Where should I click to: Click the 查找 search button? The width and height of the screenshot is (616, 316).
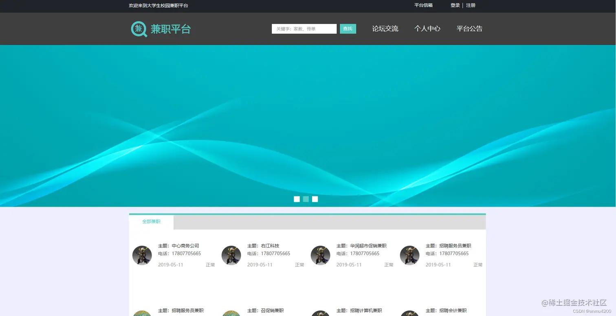(x=348, y=28)
